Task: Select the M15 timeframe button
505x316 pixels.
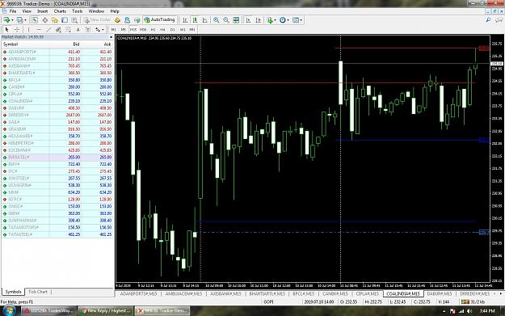Action: point(133,30)
